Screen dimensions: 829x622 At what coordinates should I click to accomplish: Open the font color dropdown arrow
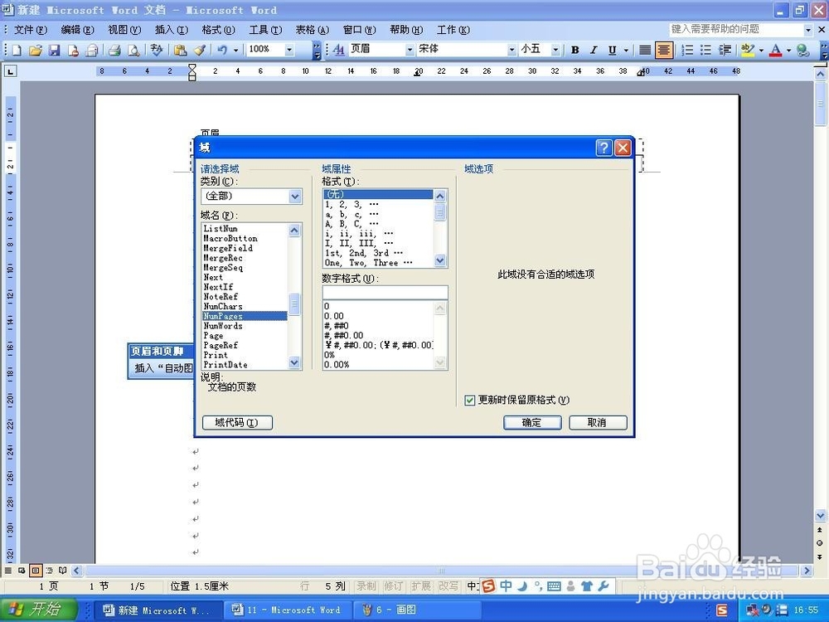point(788,50)
